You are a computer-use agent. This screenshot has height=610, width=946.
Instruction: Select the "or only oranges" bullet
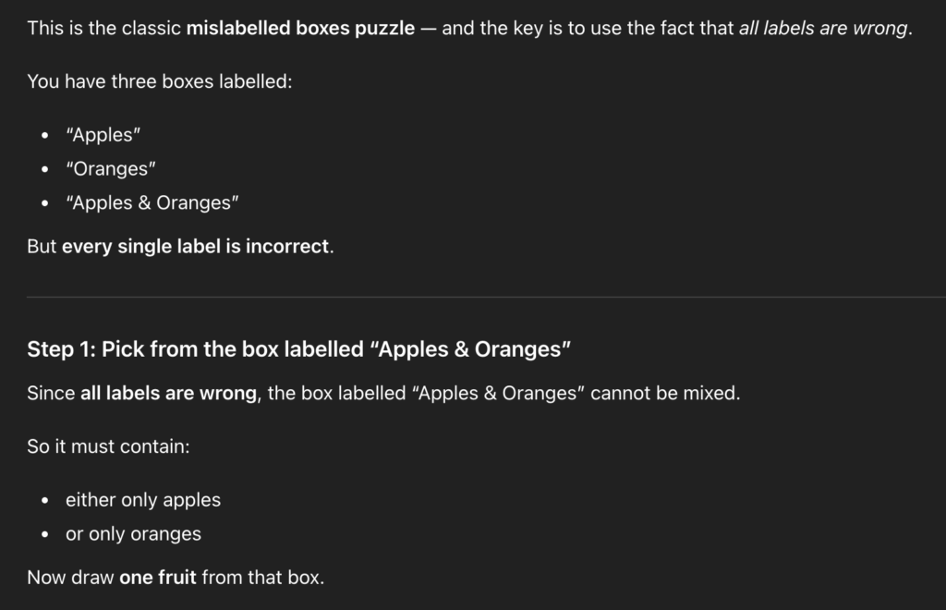133,534
